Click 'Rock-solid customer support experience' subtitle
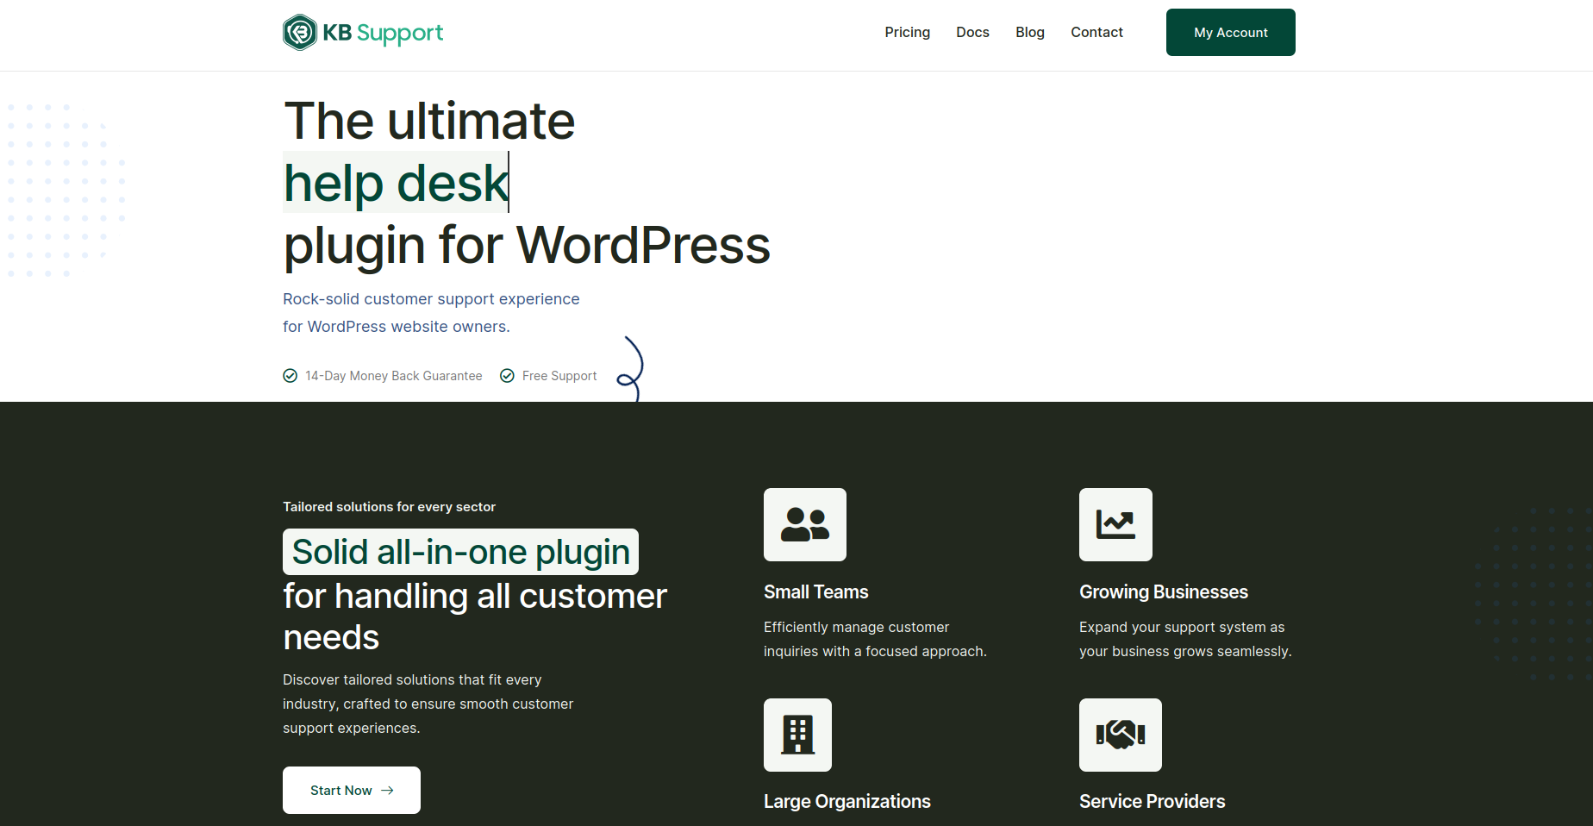This screenshot has width=1593, height=826. (431, 299)
